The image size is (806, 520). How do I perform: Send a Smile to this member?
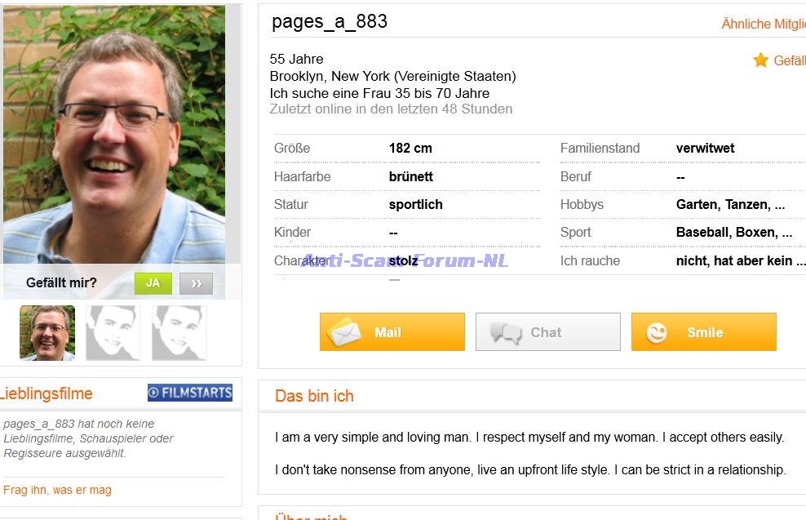[x=704, y=331]
